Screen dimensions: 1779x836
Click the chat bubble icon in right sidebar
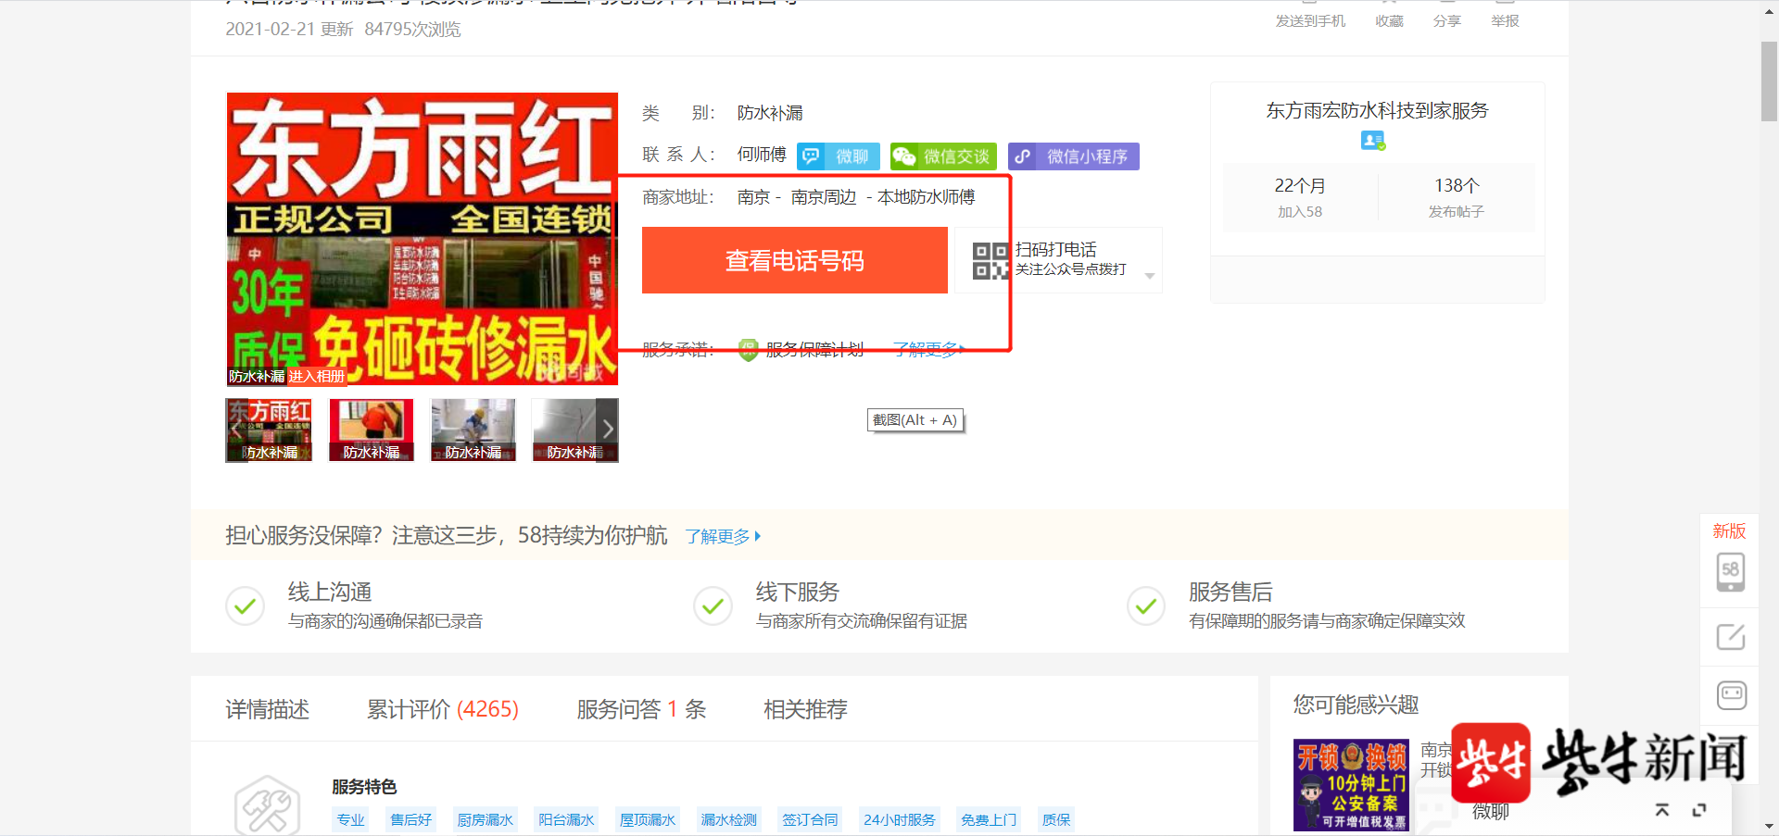point(1731,694)
